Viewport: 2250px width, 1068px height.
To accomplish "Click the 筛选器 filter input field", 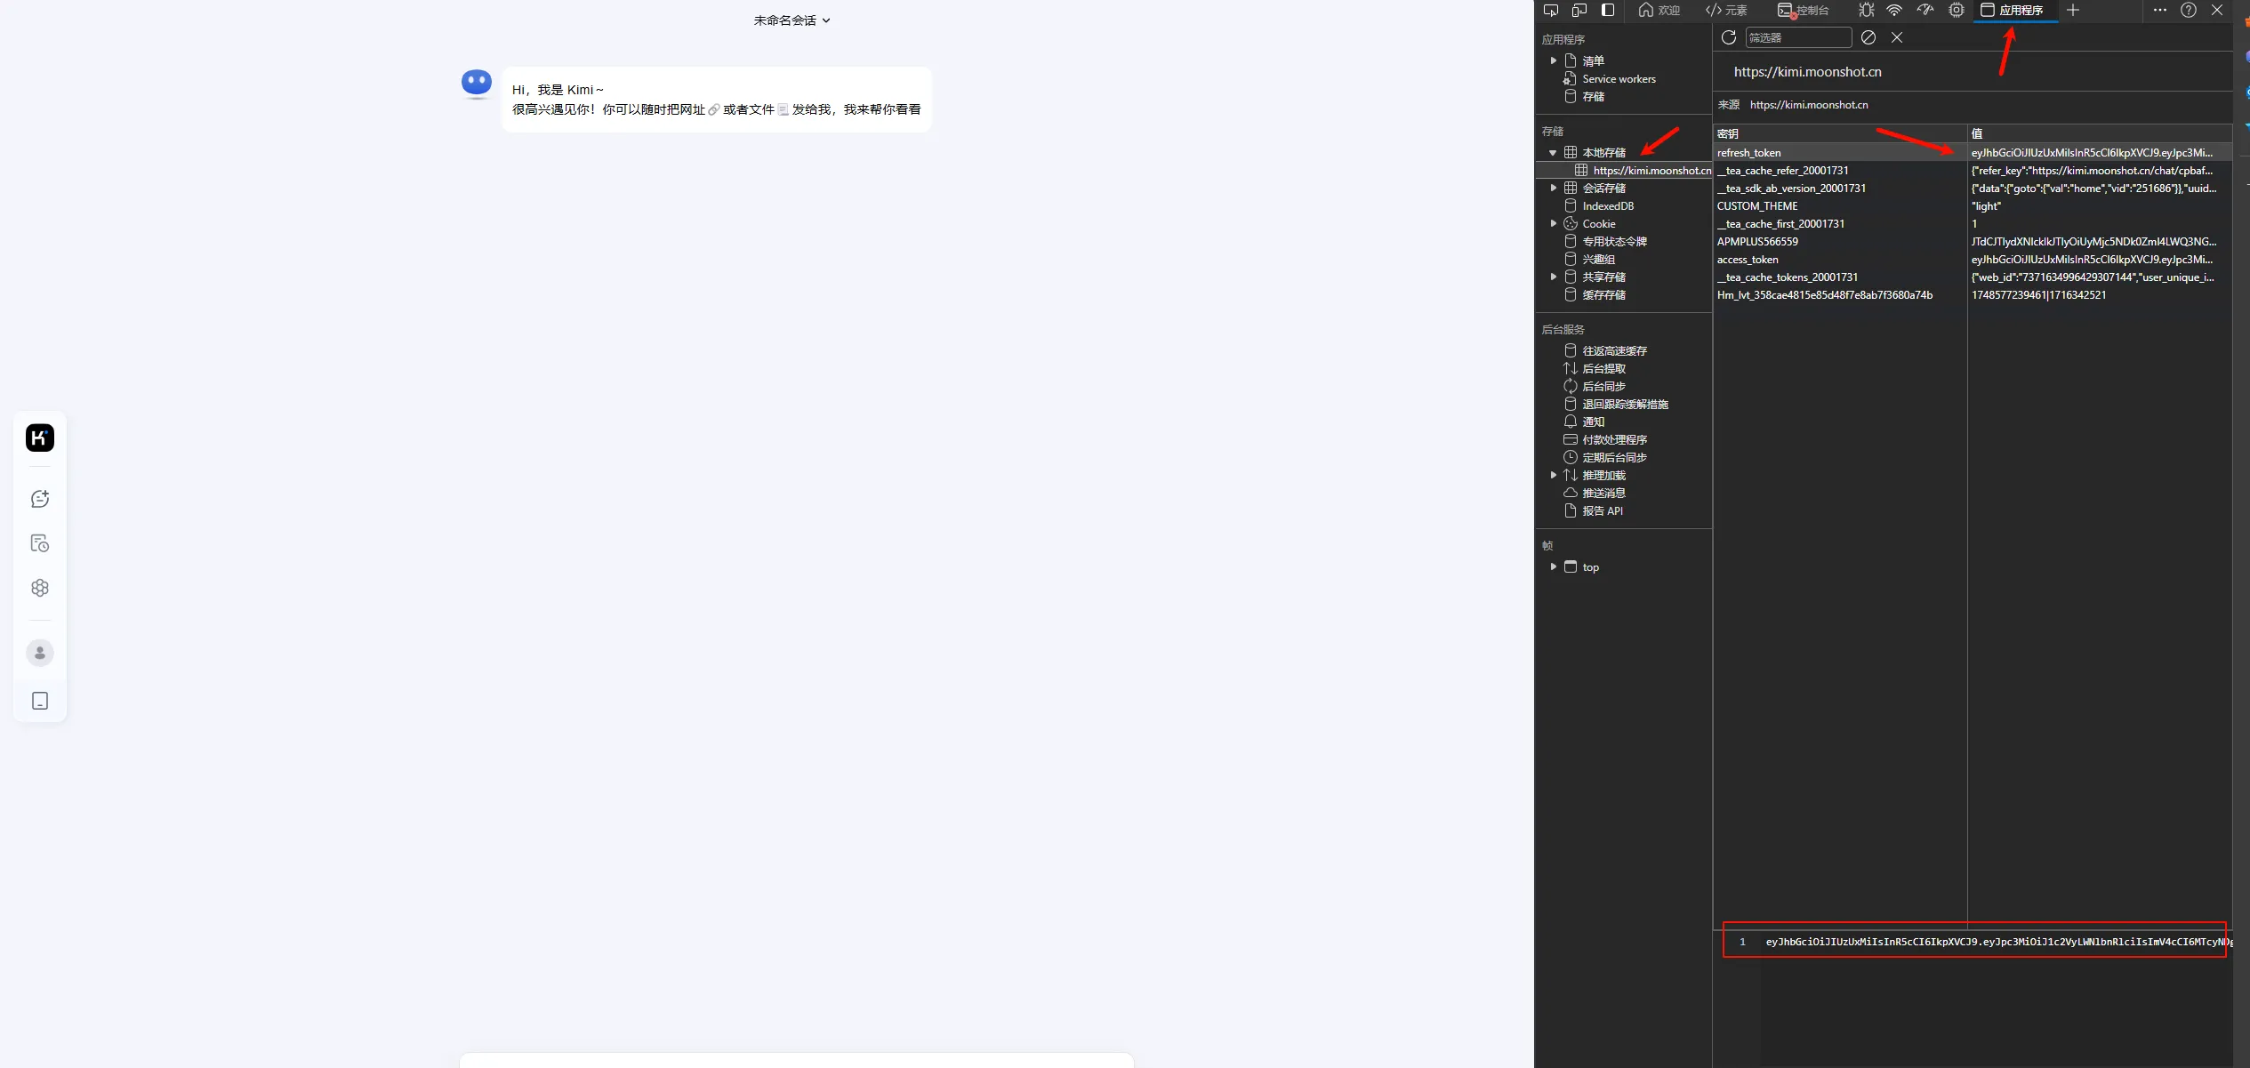I will [1798, 37].
